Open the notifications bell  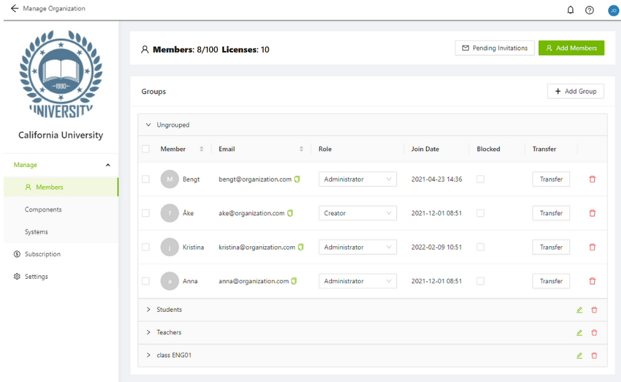[571, 10]
